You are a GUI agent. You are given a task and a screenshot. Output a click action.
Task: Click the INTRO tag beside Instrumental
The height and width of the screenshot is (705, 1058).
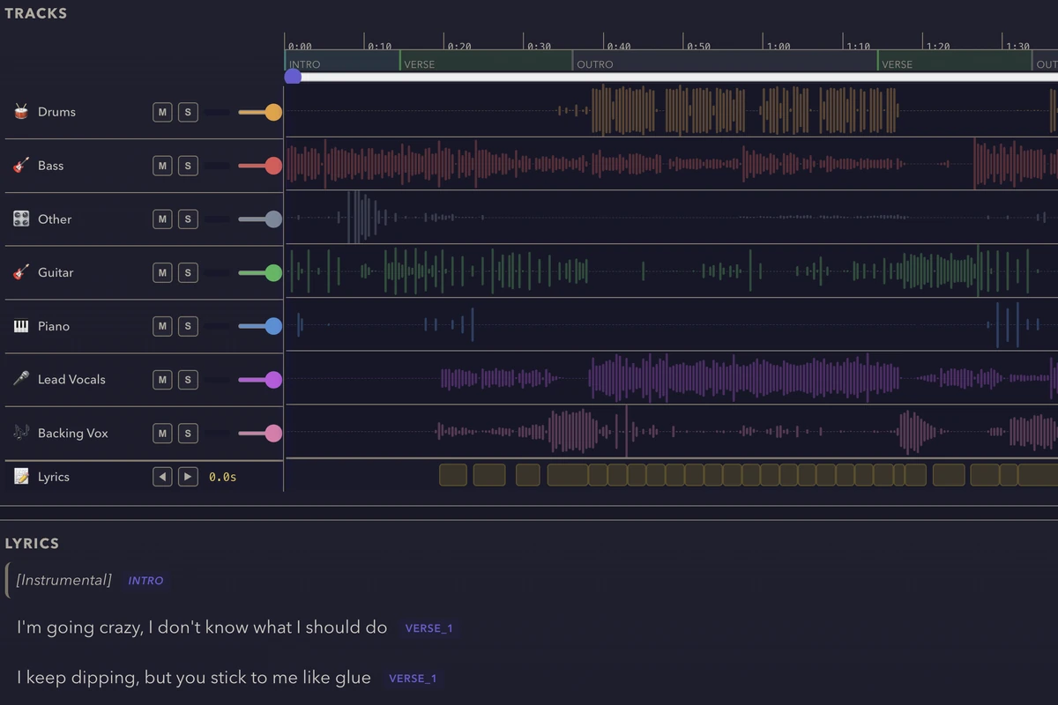pyautogui.click(x=145, y=581)
